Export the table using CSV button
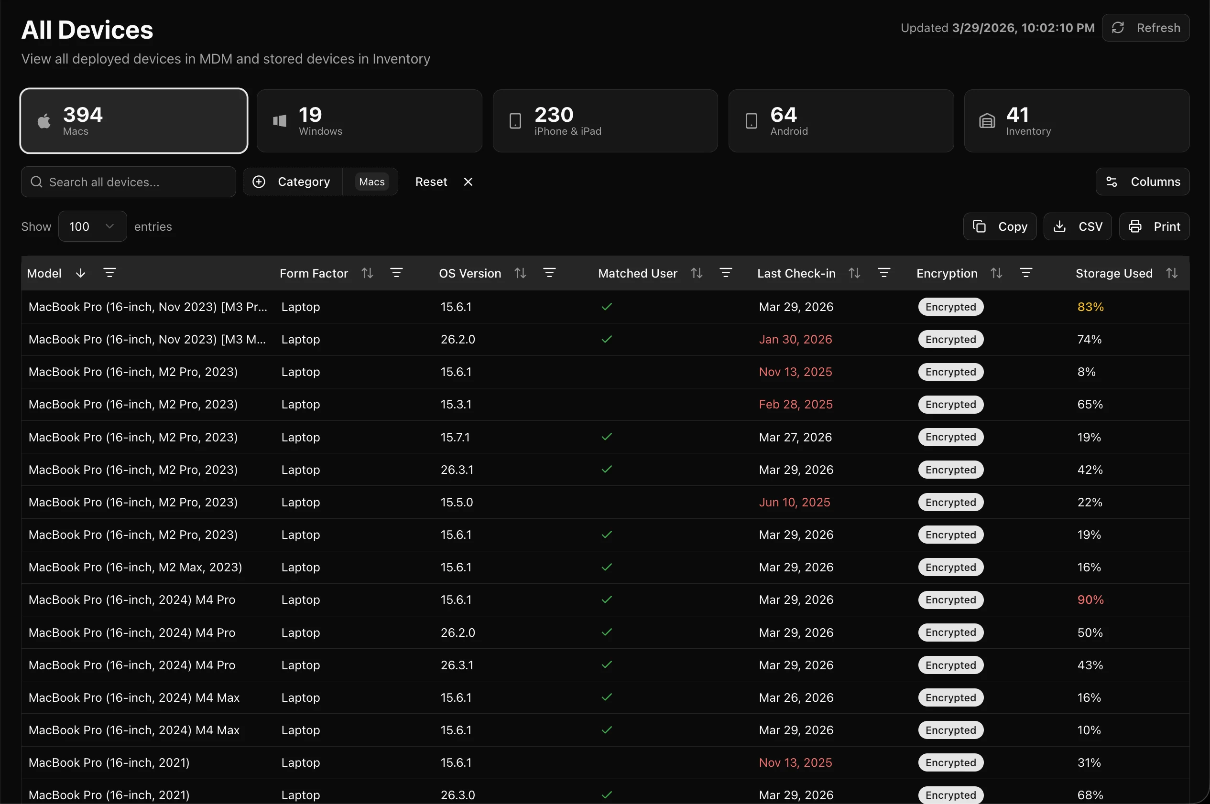Image resolution: width=1210 pixels, height=804 pixels. [x=1078, y=226]
